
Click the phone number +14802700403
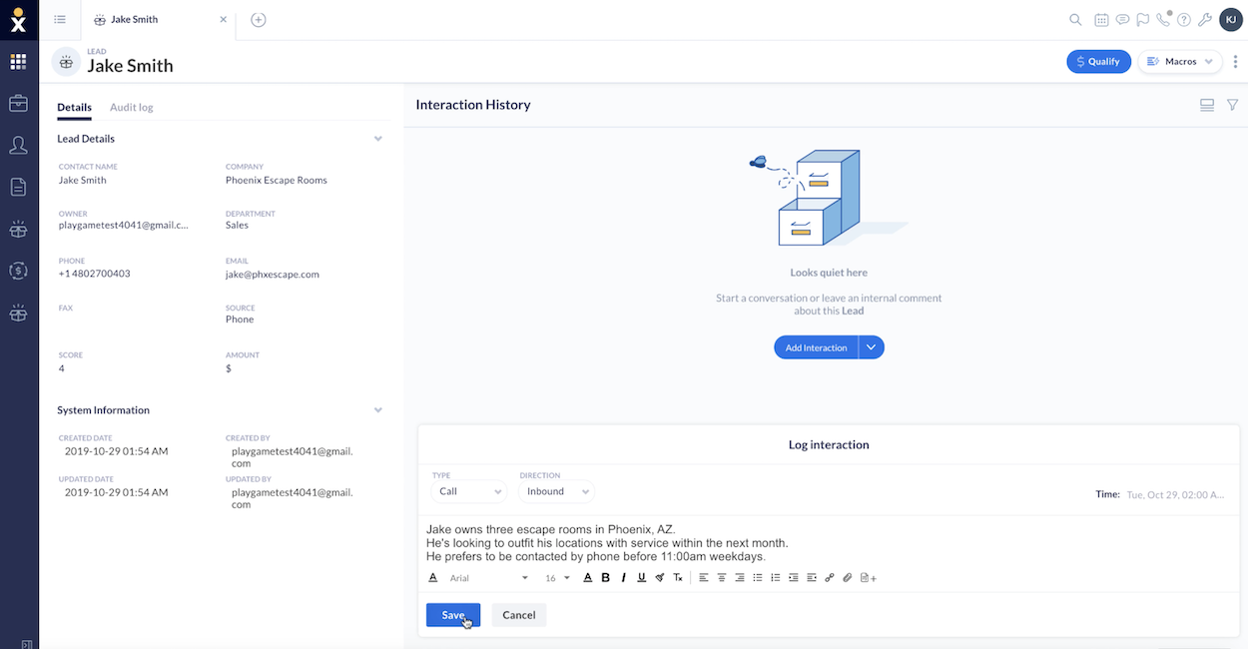(x=94, y=274)
